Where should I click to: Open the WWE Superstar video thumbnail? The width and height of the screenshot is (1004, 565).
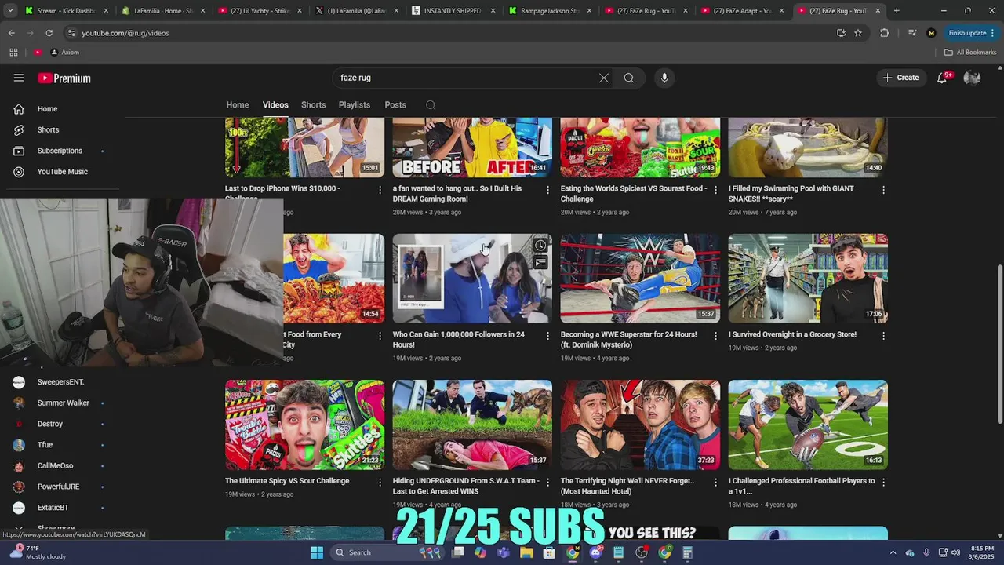[640, 279]
